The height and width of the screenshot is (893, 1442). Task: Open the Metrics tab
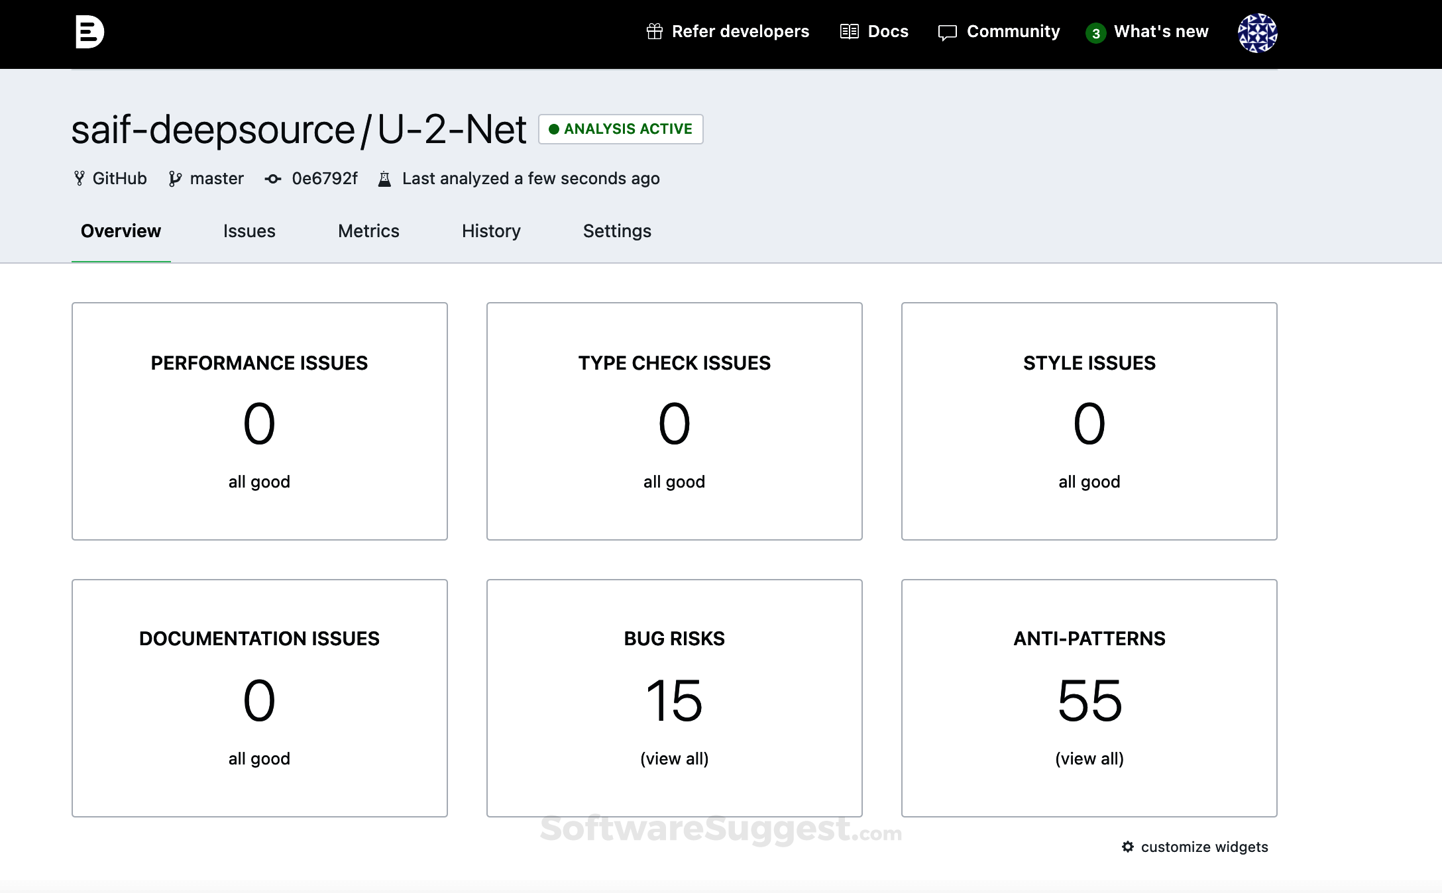(x=368, y=231)
